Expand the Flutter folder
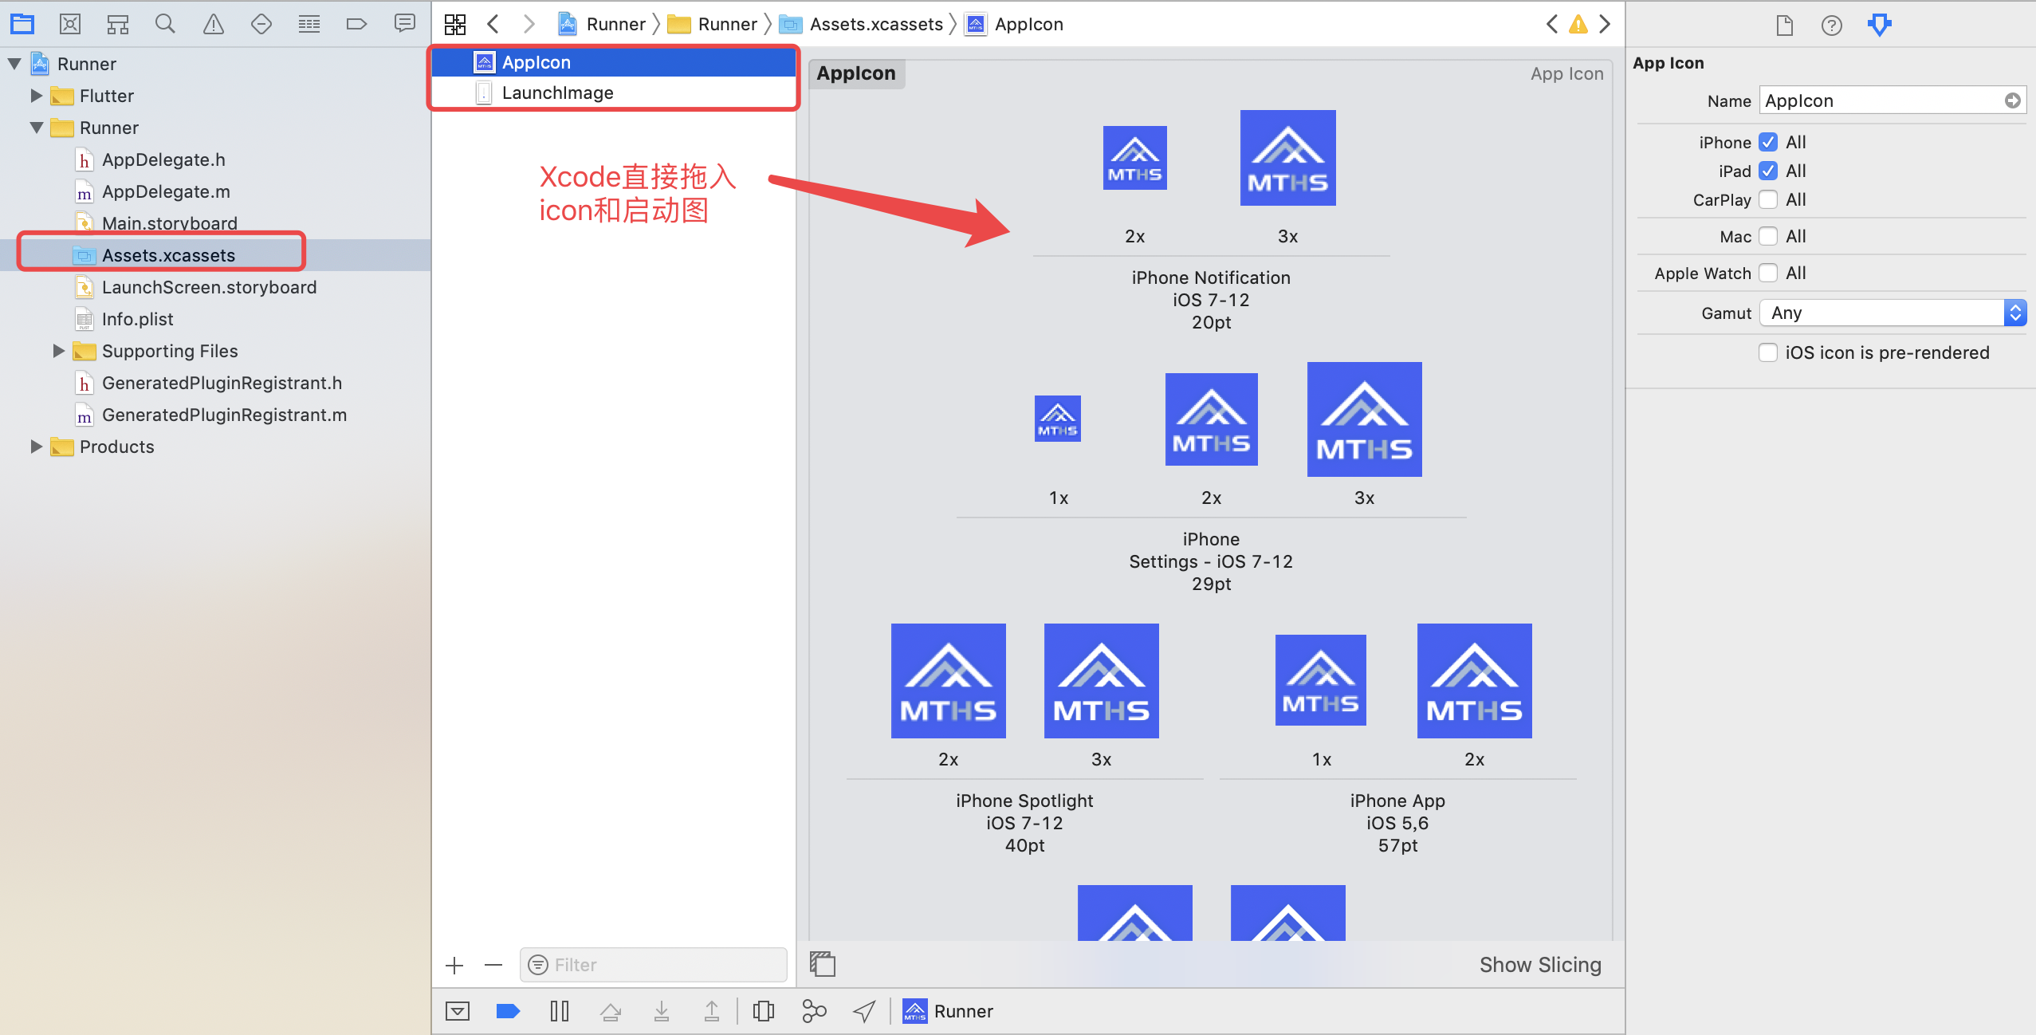The width and height of the screenshot is (2036, 1035). (x=36, y=96)
